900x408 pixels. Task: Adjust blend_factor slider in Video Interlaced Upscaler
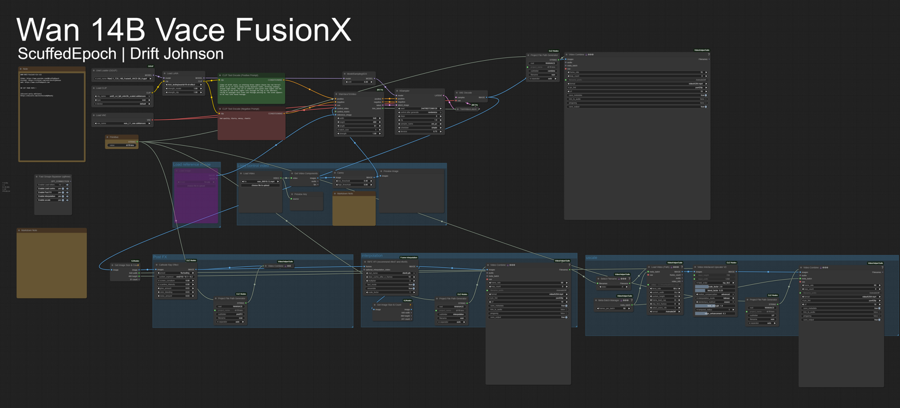715,290
